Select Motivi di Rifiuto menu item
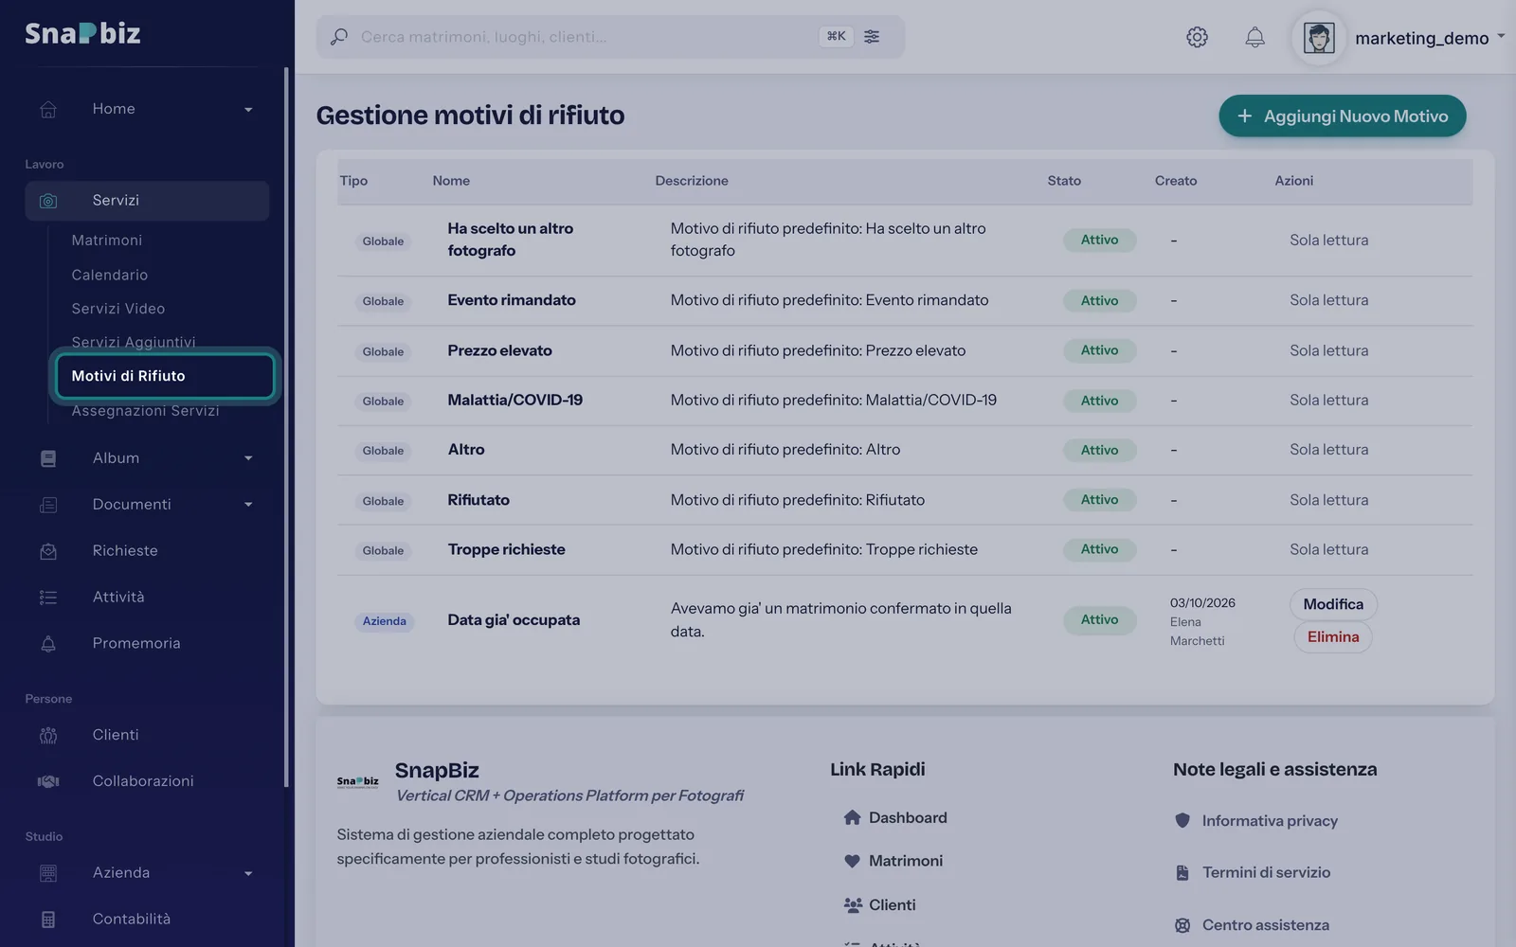Screen dimensions: 1516x947 [x=165, y=376]
